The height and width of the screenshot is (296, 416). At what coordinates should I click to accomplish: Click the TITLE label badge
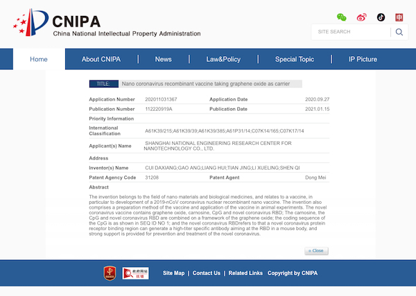[104, 84]
